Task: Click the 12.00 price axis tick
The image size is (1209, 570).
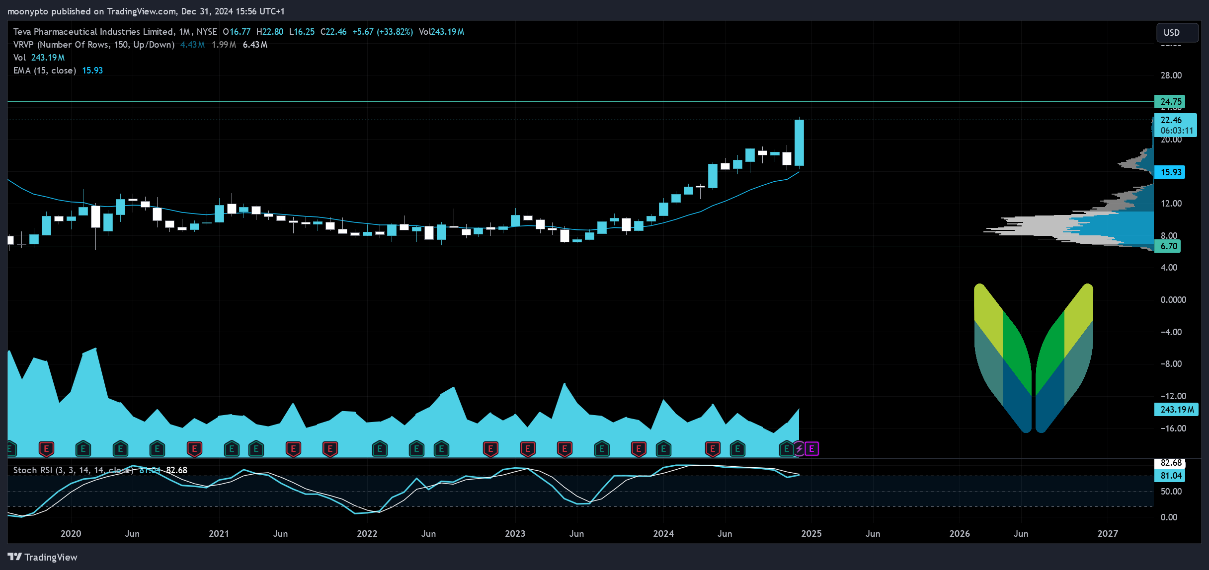Action: point(1171,204)
